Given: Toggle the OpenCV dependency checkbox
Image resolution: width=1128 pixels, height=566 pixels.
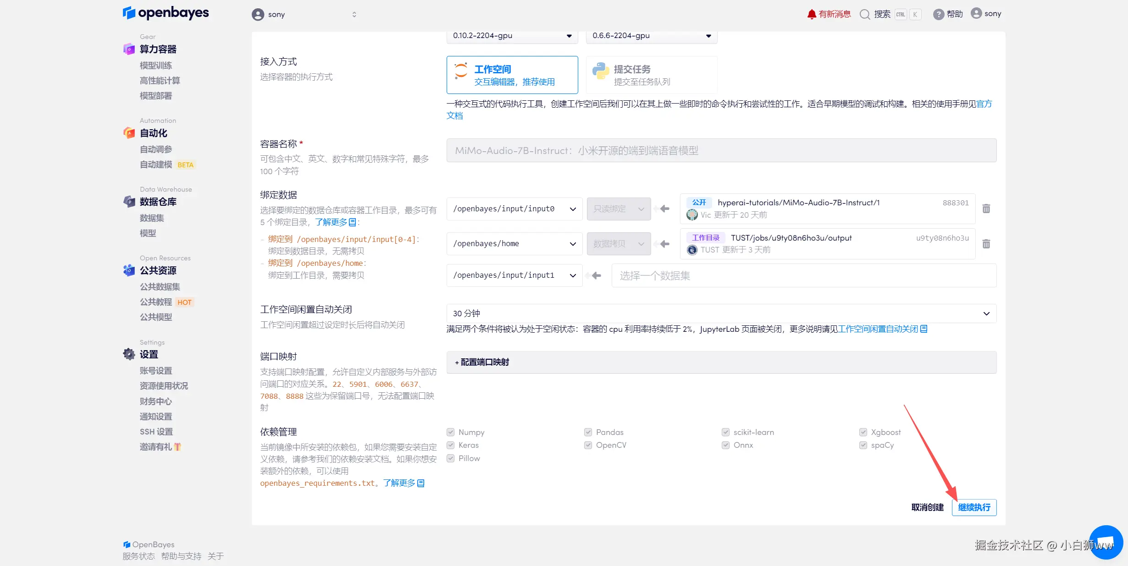Looking at the screenshot, I should 588,445.
